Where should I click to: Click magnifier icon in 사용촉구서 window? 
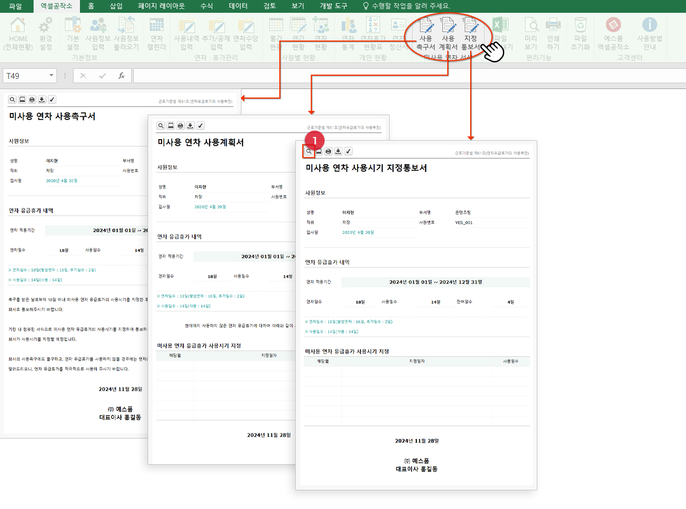click(x=12, y=100)
